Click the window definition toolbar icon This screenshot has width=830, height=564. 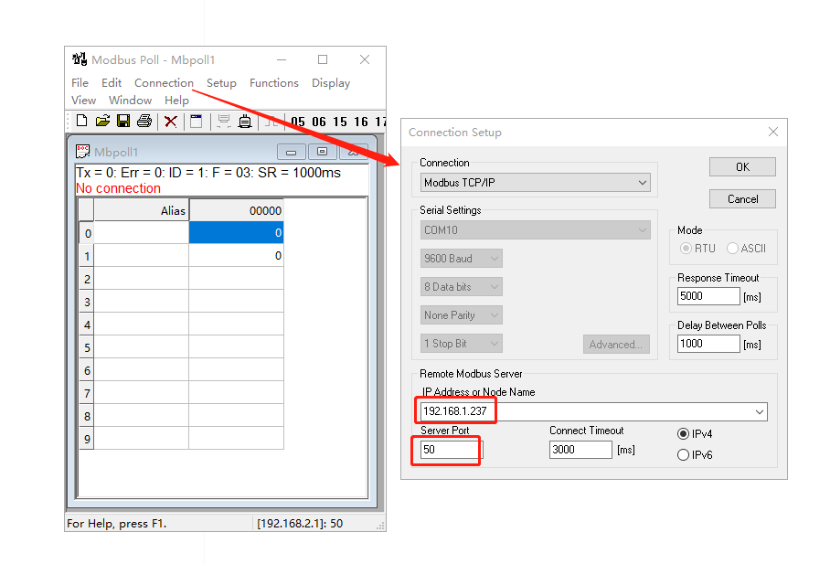(x=196, y=121)
